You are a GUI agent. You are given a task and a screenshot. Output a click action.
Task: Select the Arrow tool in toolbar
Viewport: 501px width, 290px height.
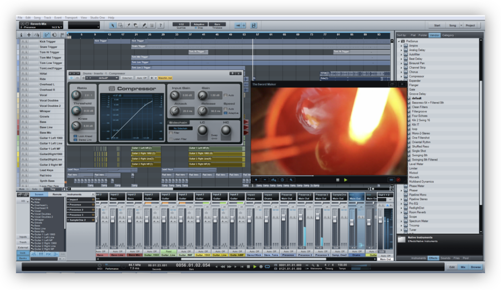click(113, 25)
